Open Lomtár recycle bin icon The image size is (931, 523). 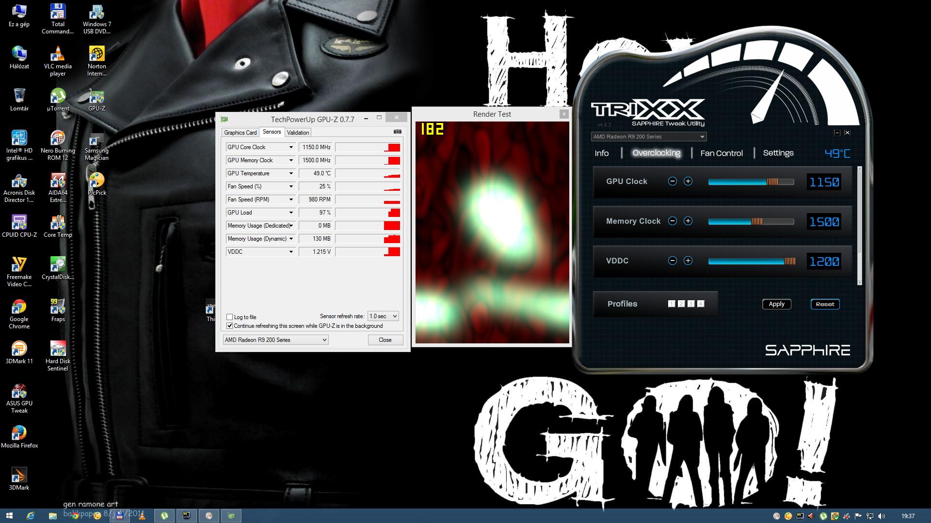pyautogui.click(x=19, y=100)
